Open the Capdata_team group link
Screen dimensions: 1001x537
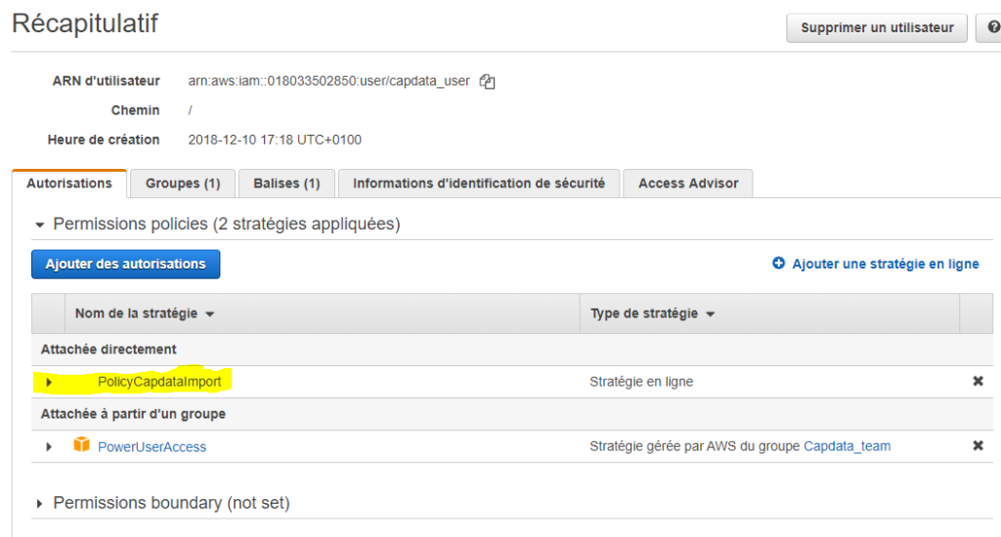pos(848,446)
